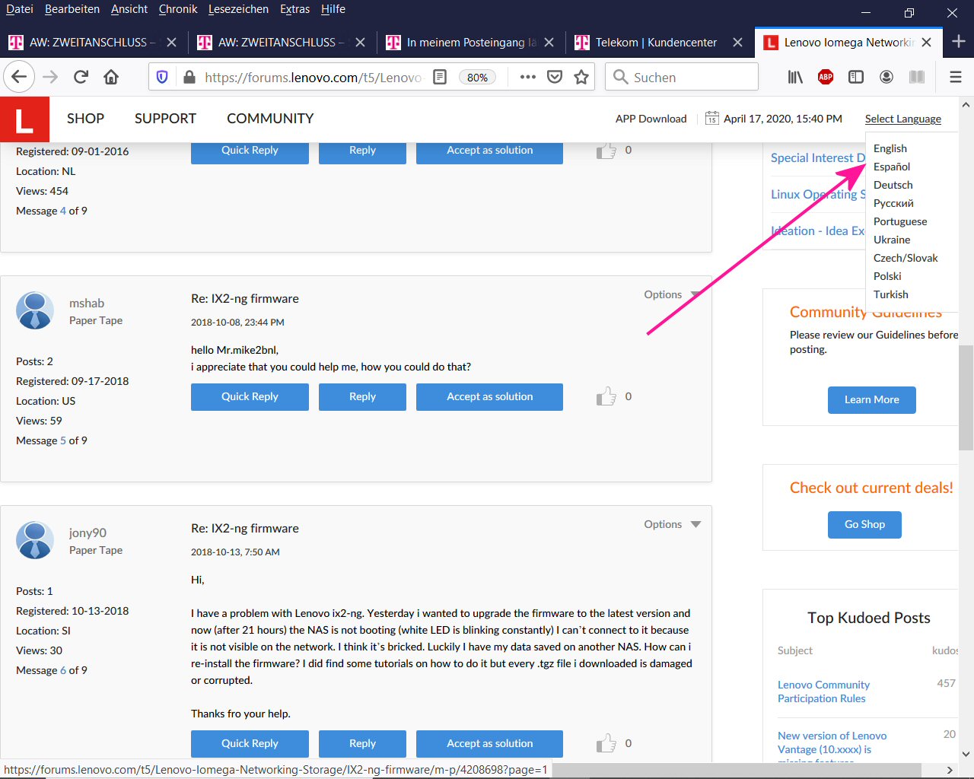Click Reply on jony90's post

point(362,744)
